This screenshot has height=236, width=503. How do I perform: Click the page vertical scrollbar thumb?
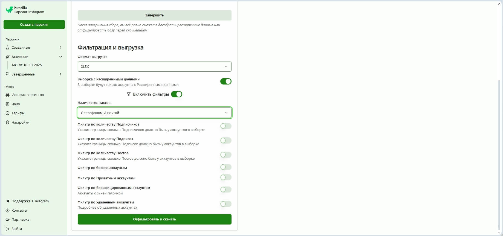pos(499,154)
